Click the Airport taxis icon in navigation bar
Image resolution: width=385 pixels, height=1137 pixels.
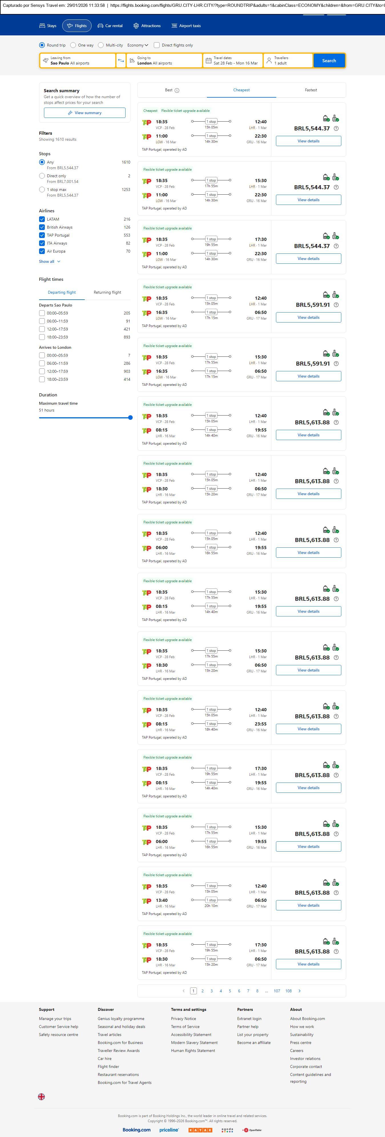[x=174, y=26]
